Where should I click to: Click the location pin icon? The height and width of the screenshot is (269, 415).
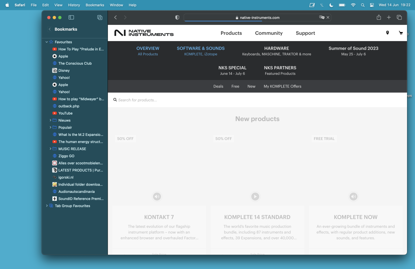tap(387, 33)
